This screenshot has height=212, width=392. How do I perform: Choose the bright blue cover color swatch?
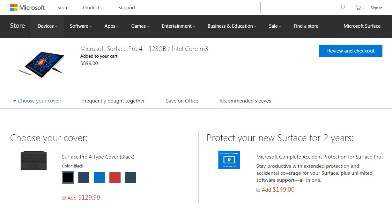click(99, 178)
